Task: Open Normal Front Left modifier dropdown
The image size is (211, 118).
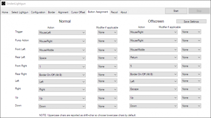Action: coord(107,50)
